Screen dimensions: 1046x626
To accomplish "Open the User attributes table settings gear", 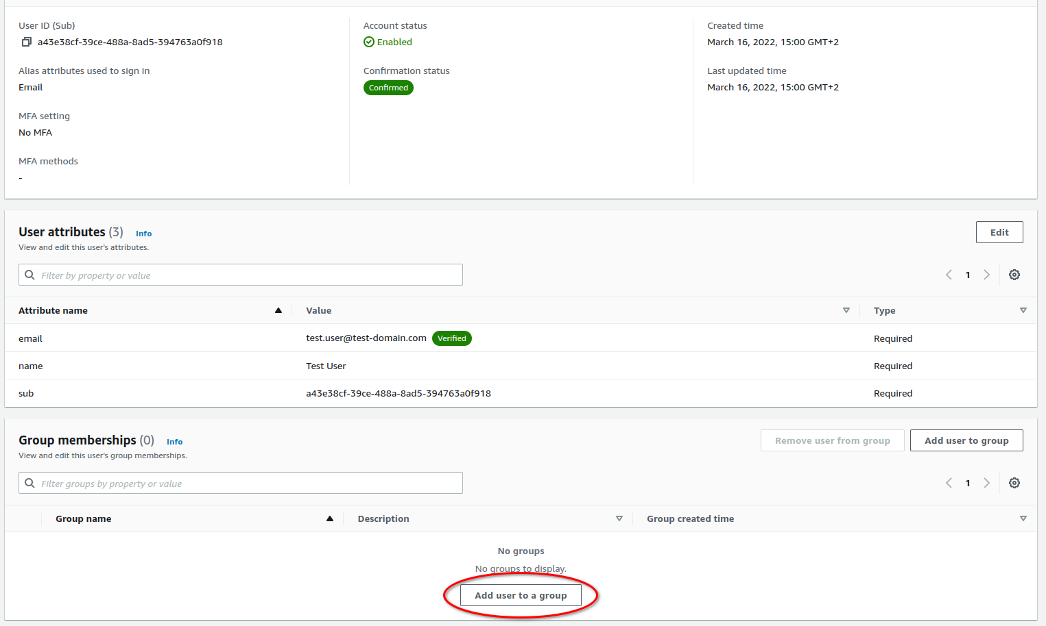I will click(1014, 274).
